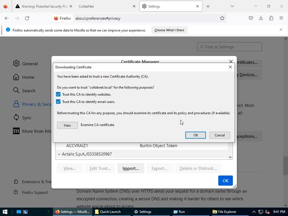Open a new tab with plus

point(208,6)
